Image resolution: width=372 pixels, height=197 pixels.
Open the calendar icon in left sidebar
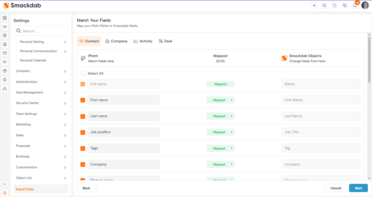pyautogui.click(x=5, y=35)
